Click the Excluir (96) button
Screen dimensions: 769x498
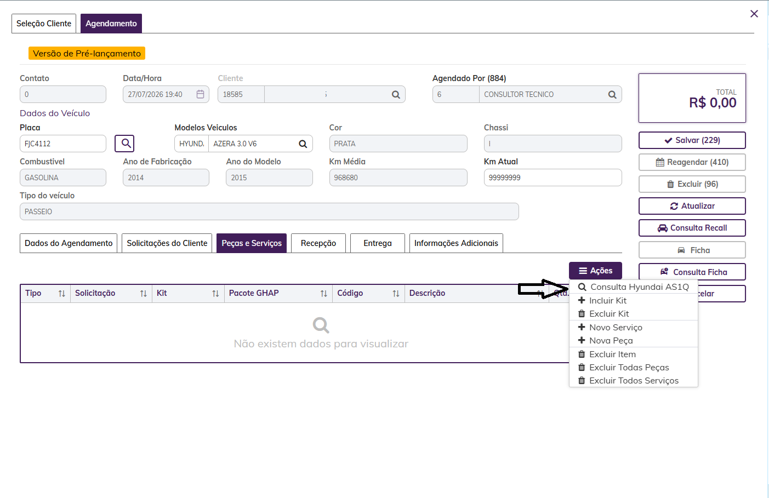692,184
